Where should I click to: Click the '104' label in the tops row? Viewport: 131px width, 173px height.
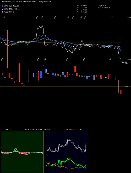click(x=4, y=17)
